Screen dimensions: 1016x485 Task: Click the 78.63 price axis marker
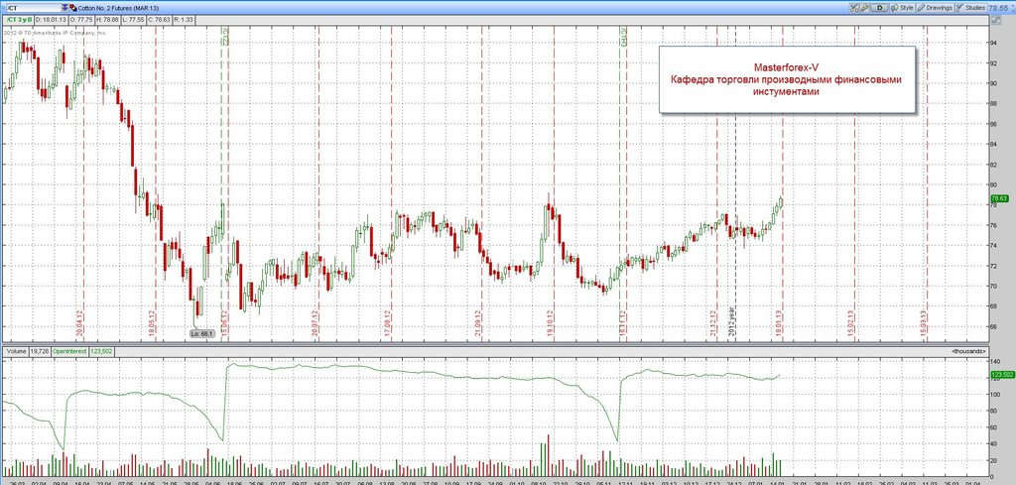1000,198
